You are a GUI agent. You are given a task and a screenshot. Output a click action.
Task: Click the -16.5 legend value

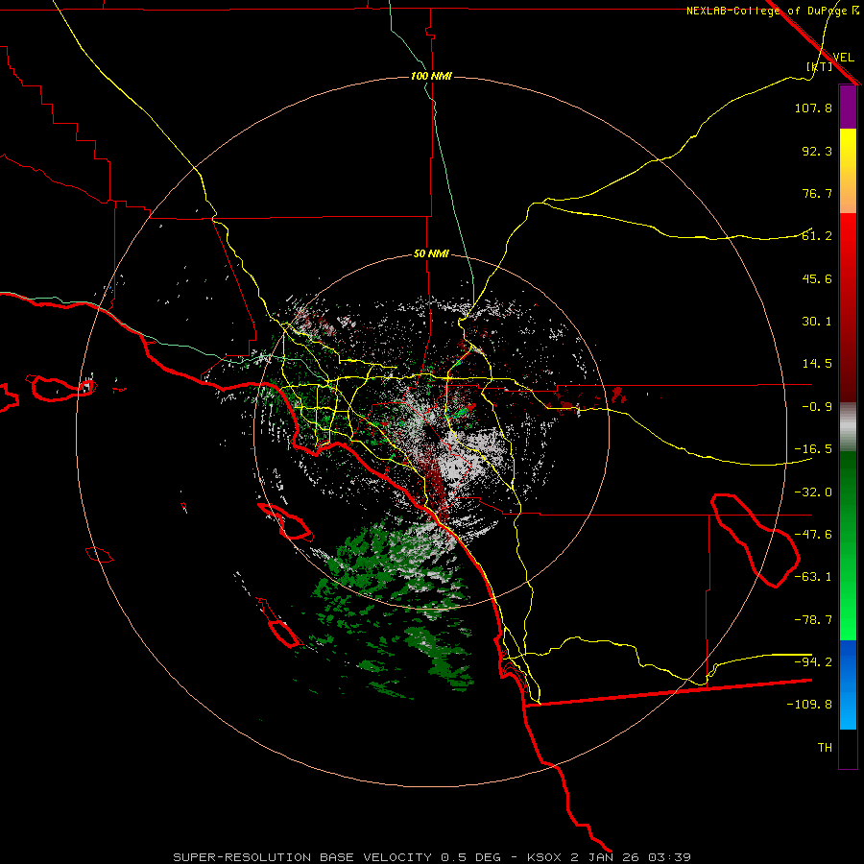[x=813, y=449]
